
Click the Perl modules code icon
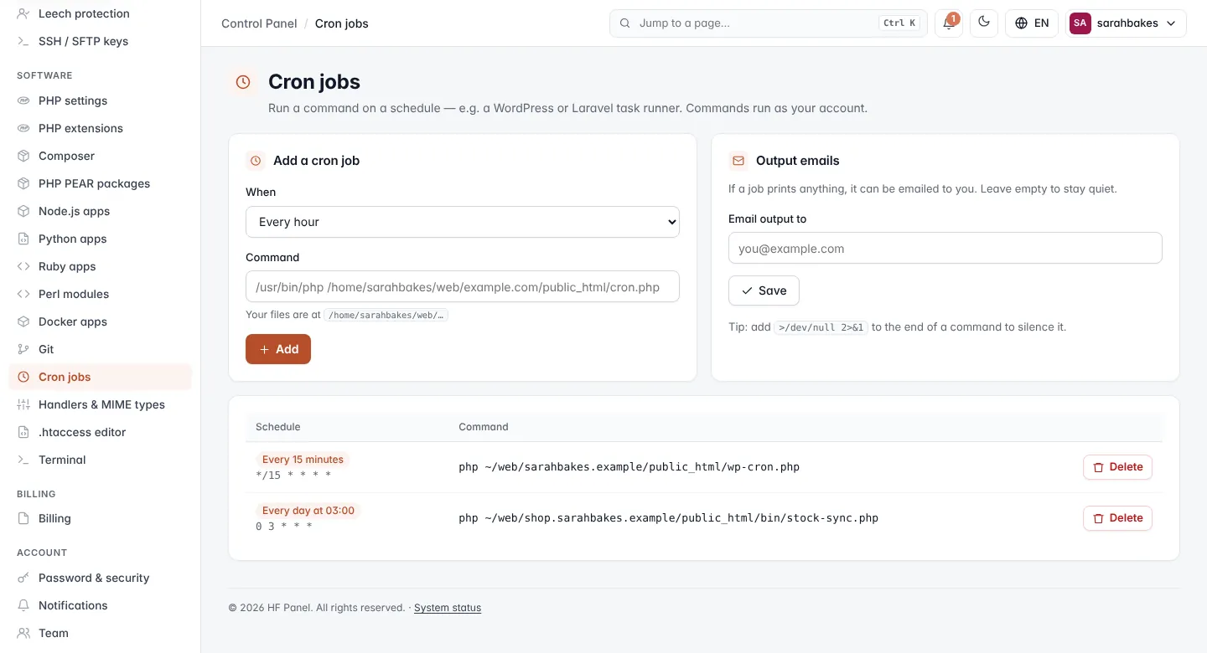click(x=23, y=294)
